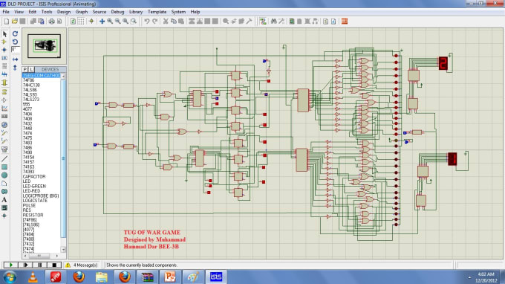This screenshot has height=284, width=505.
Task: Select the Wire Label tool
Action: (x=4, y=58)
